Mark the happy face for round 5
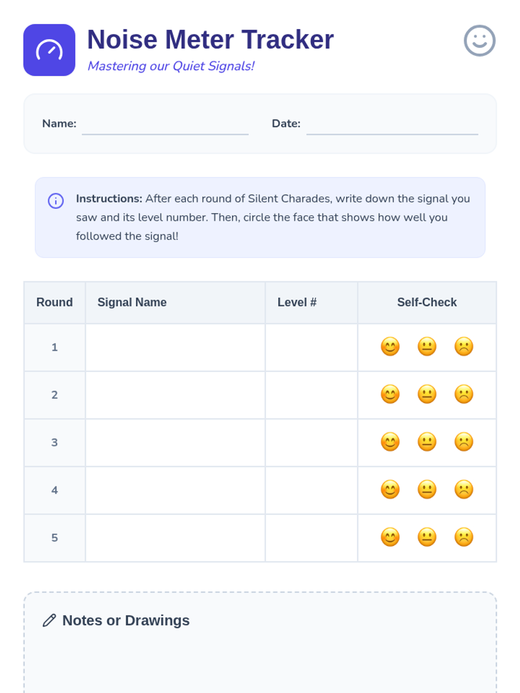Viewport: 520px width, 693px height. click(390, 538)
